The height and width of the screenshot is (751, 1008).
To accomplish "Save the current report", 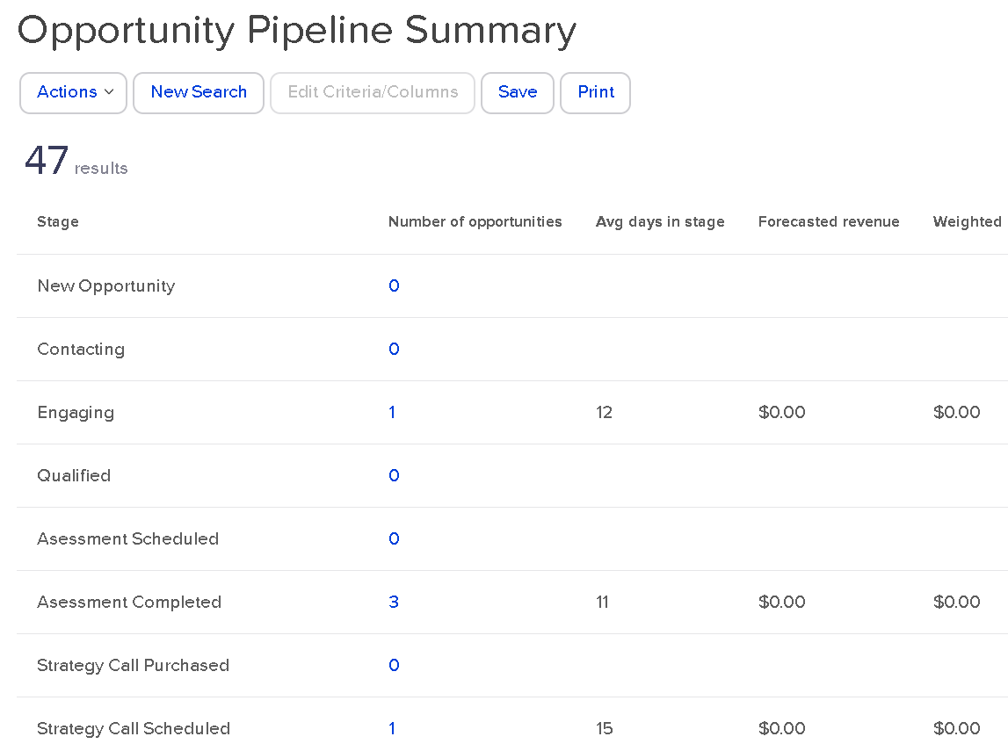I will click(517, 92).
